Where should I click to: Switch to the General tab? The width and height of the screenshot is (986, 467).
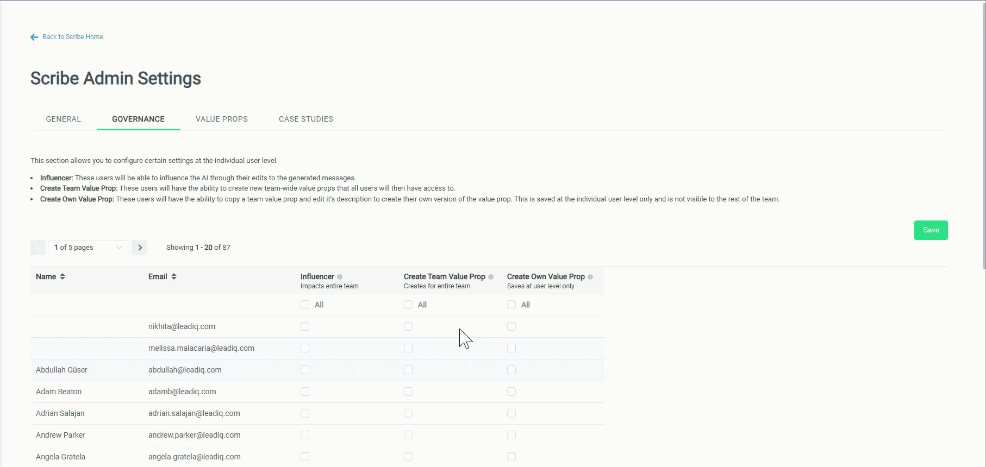click(64, 119)
